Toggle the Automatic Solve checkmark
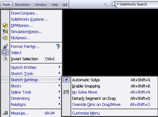The width and height of the screenshot is (158, 117). pyautogui.click(x=66, y=80)
